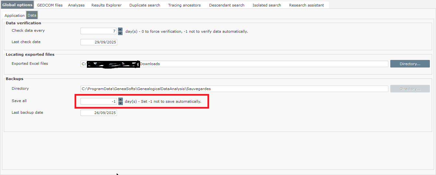
Task: Click the Last check date field
Action: coord(99,42)
